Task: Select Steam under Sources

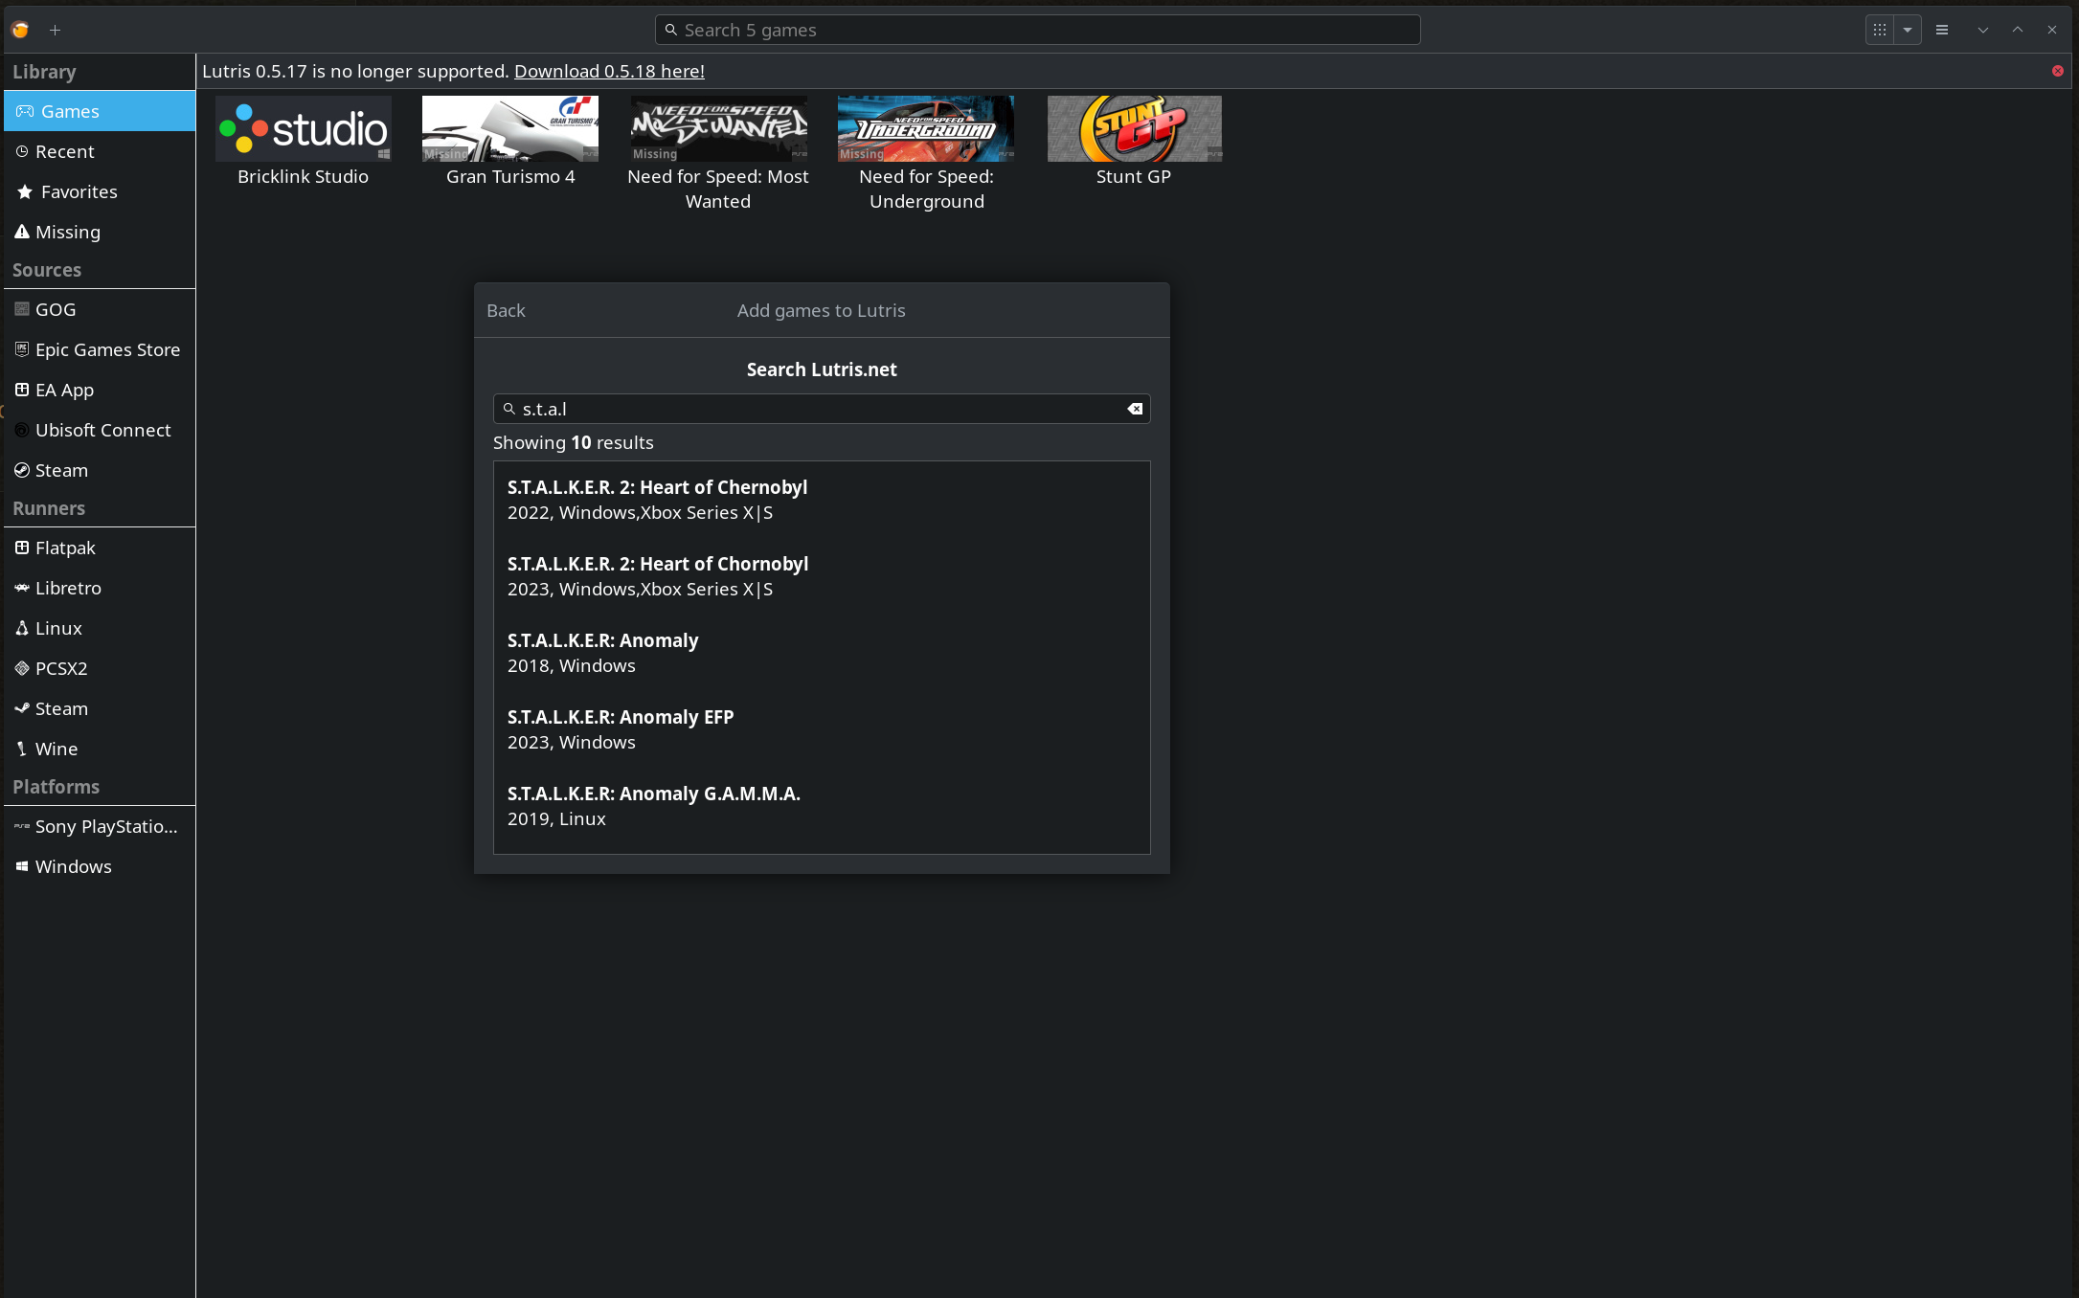Action: (100, 470)
